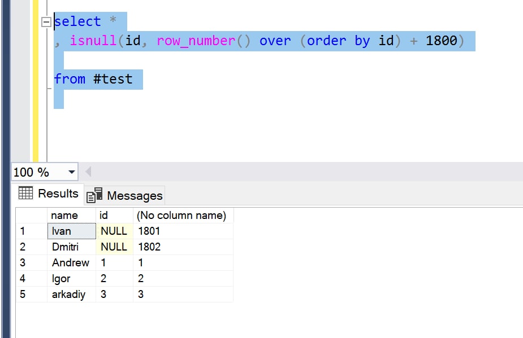Click the Results grid icon

click(x=25, y=193)
